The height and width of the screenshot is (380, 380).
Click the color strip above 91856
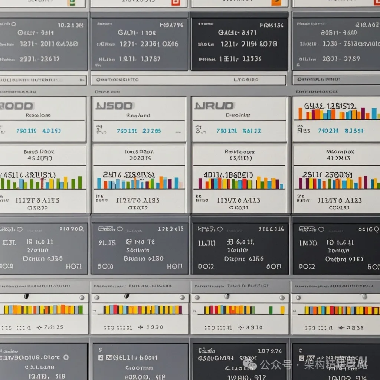tap(336, 310)
